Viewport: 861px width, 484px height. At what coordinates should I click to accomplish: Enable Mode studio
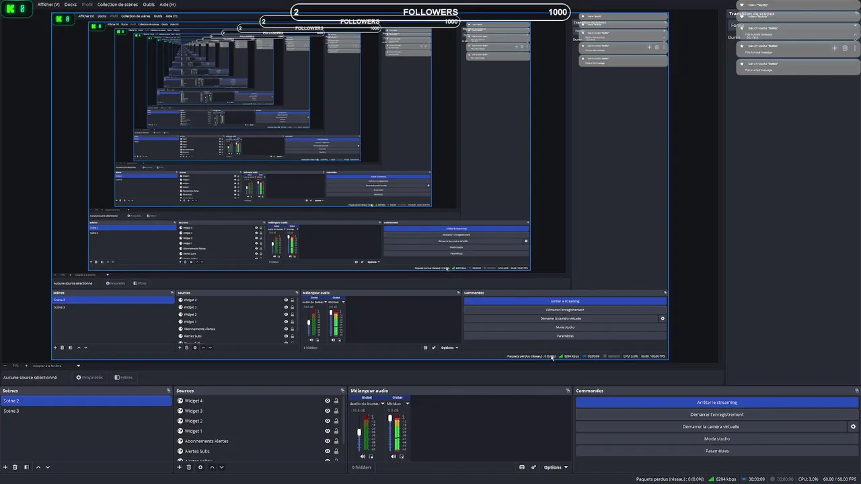pyautogui.click(x=717, y=439)
